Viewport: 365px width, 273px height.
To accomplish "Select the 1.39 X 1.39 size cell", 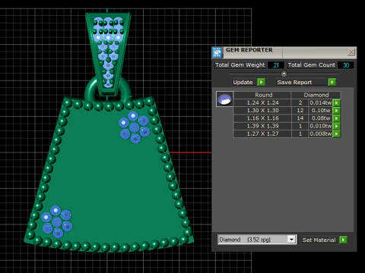I will (x=262, y=126).
